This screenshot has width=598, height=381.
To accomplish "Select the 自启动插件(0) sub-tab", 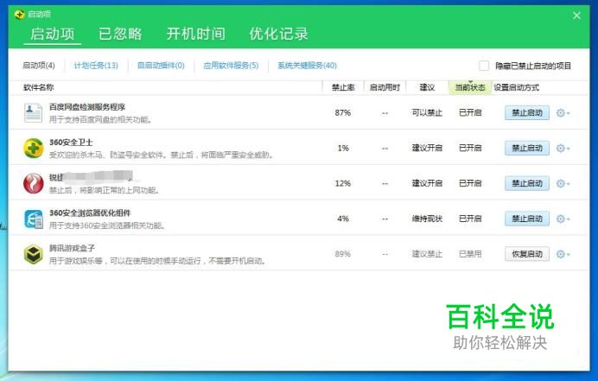I will [161, 66].
